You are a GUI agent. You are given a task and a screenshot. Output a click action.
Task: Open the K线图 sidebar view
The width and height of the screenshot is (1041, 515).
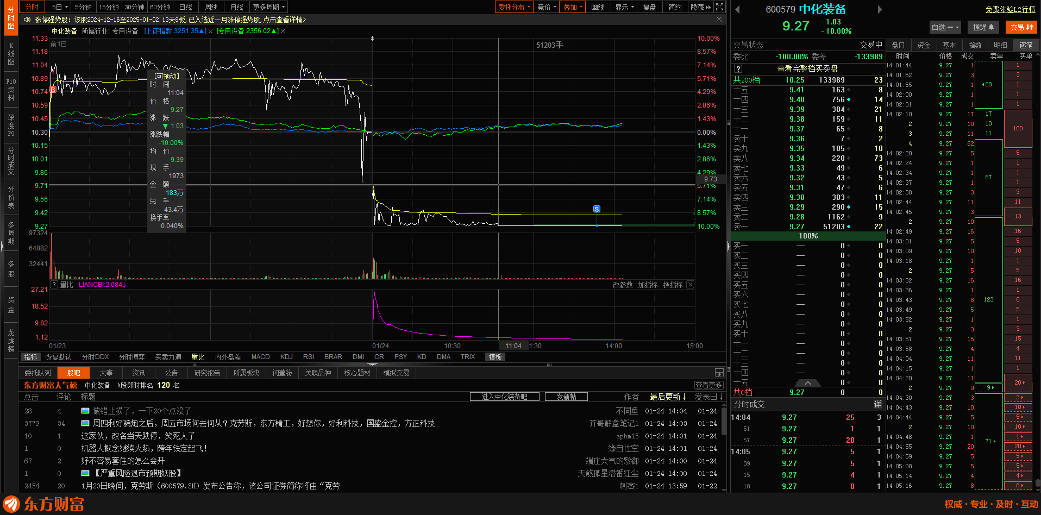click(11, 54)
